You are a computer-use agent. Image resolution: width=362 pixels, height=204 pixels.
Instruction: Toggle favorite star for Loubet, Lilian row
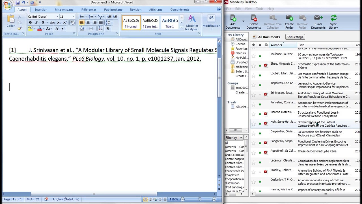pyautogui.click(x=253, y=75)
